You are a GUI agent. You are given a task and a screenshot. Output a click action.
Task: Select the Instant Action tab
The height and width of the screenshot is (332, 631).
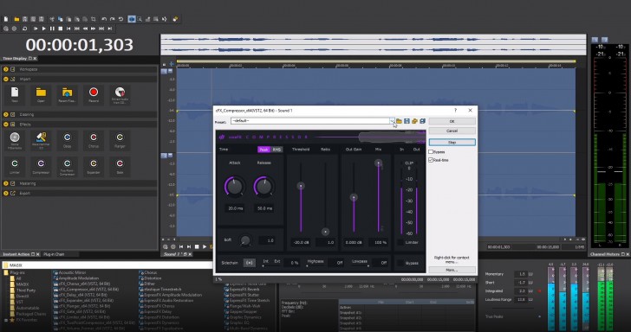point(16,254)
